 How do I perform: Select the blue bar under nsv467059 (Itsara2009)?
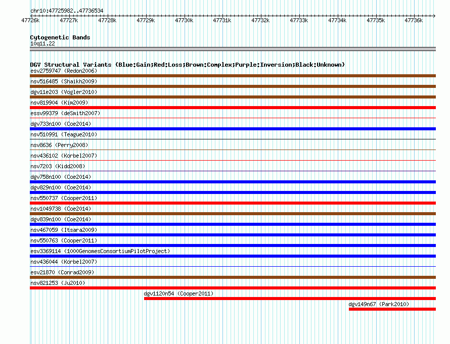233,235
